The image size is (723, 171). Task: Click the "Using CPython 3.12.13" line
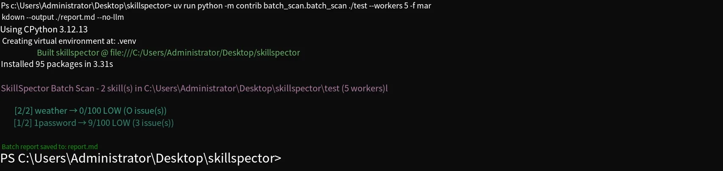pyautogui.click(x=44, y=29)
